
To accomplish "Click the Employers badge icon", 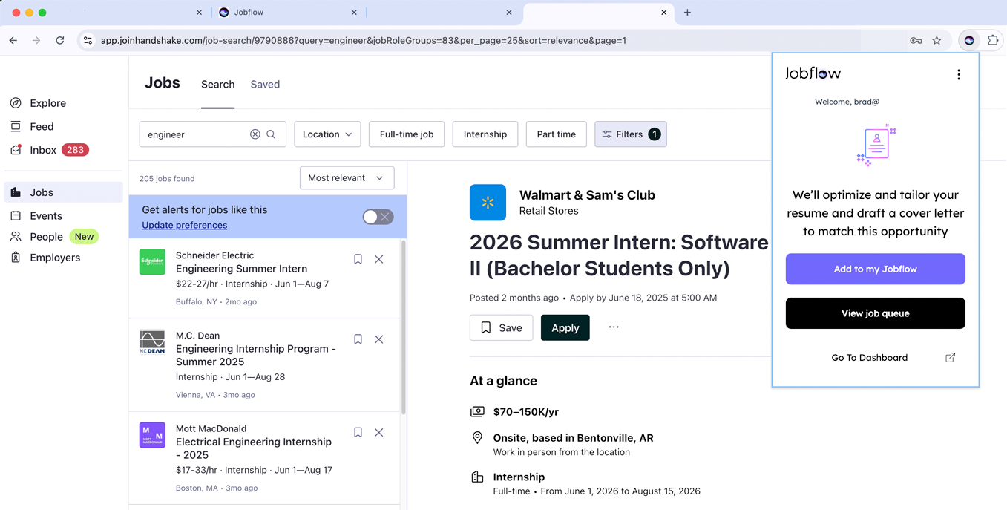I will click(x=16, y=258).
